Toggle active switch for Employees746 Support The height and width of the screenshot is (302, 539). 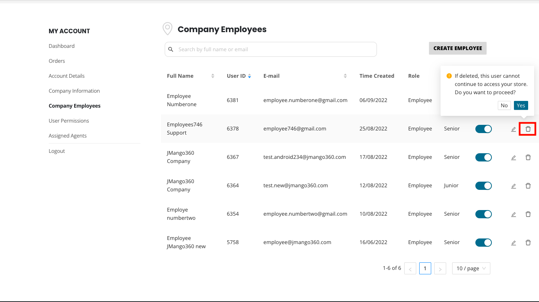tap(483, 129)
